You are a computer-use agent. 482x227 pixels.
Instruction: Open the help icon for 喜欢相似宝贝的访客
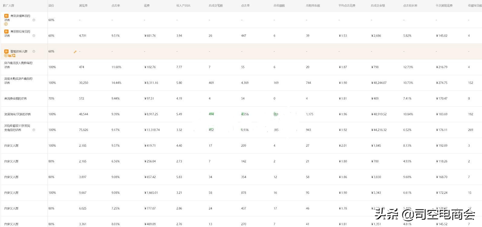tap(34, 36)
